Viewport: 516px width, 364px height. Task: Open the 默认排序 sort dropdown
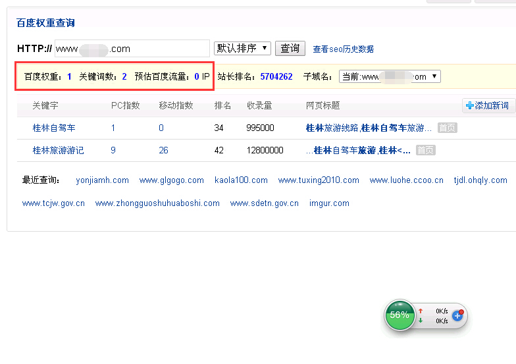242,49
